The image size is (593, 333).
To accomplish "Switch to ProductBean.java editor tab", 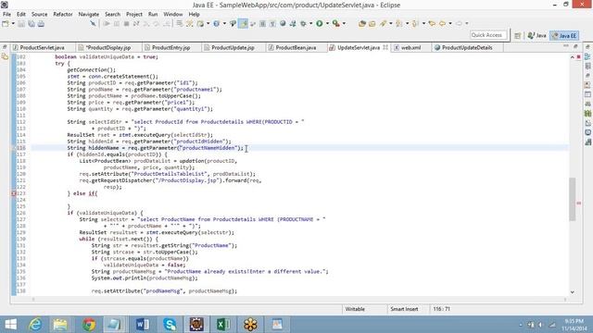I will (296, 47).
